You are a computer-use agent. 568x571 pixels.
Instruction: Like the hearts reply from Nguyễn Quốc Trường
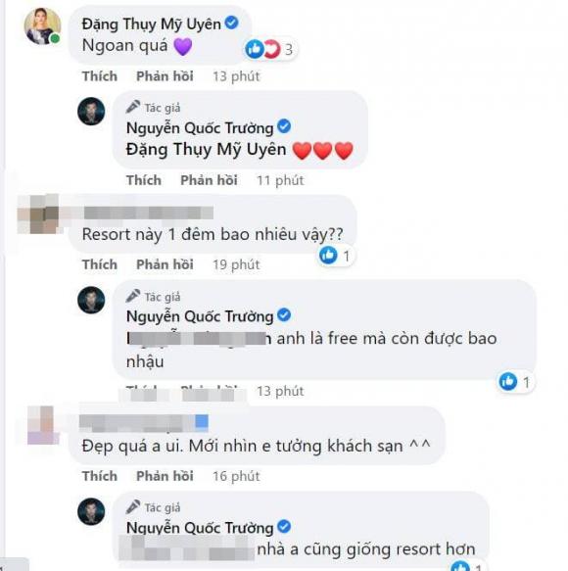pyautogui.click(x=144, y=180)
